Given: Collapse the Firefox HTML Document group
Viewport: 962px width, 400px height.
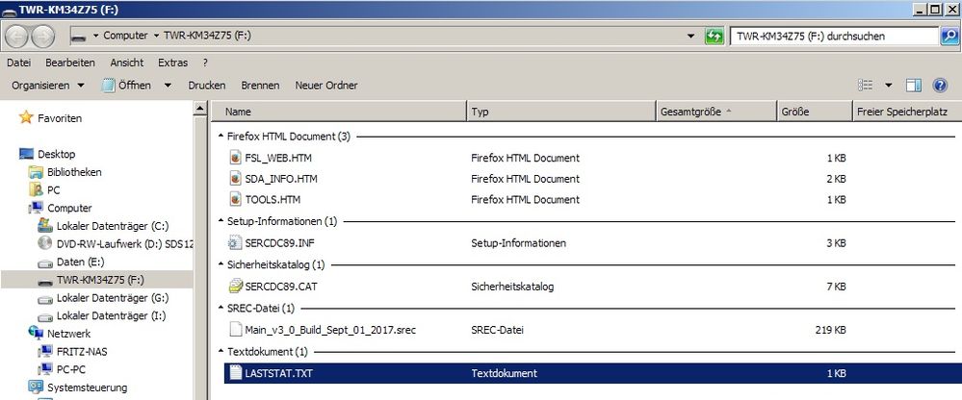Looking at the screenshot, I should click(221, 136).
